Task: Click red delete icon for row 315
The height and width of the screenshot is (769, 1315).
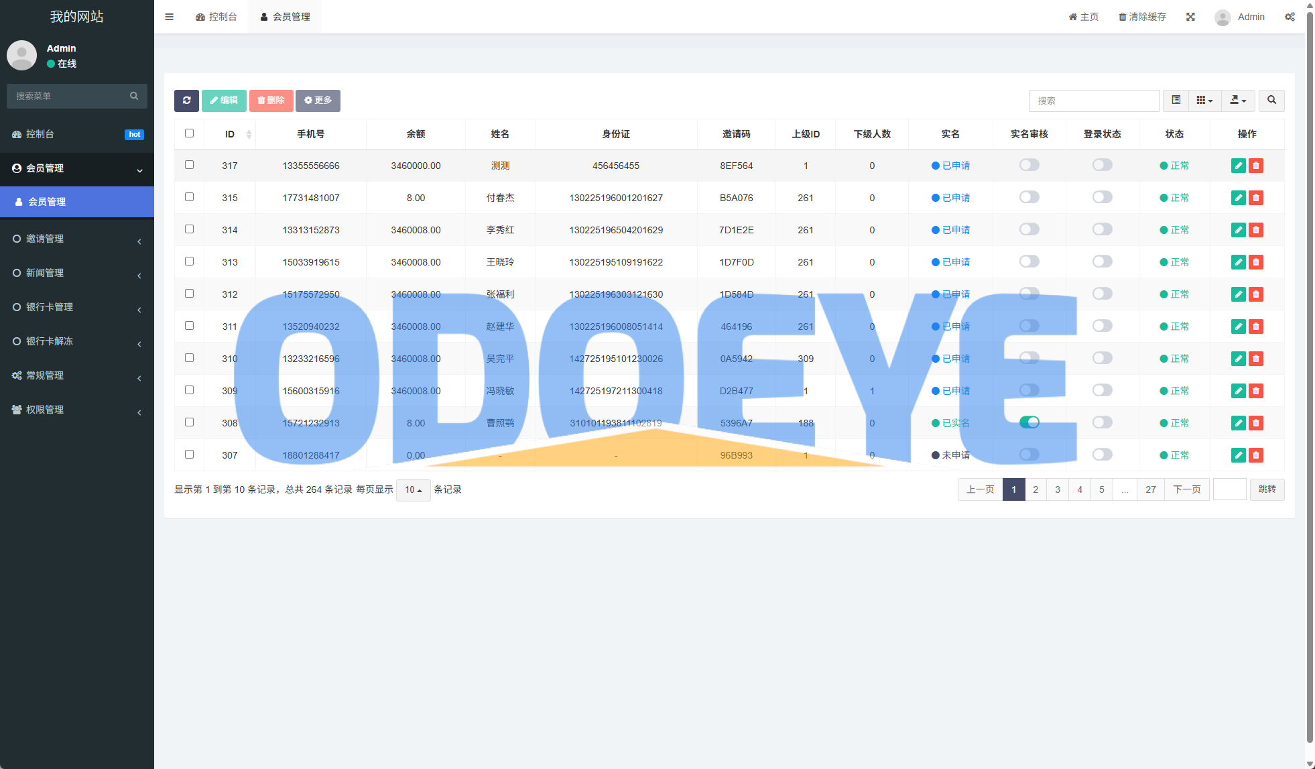Action: point(1256,198)
